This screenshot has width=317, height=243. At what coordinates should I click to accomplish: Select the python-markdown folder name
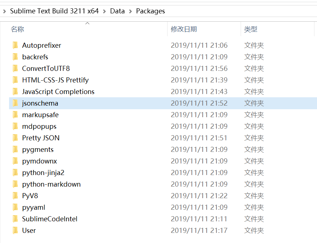pos(51,184)
